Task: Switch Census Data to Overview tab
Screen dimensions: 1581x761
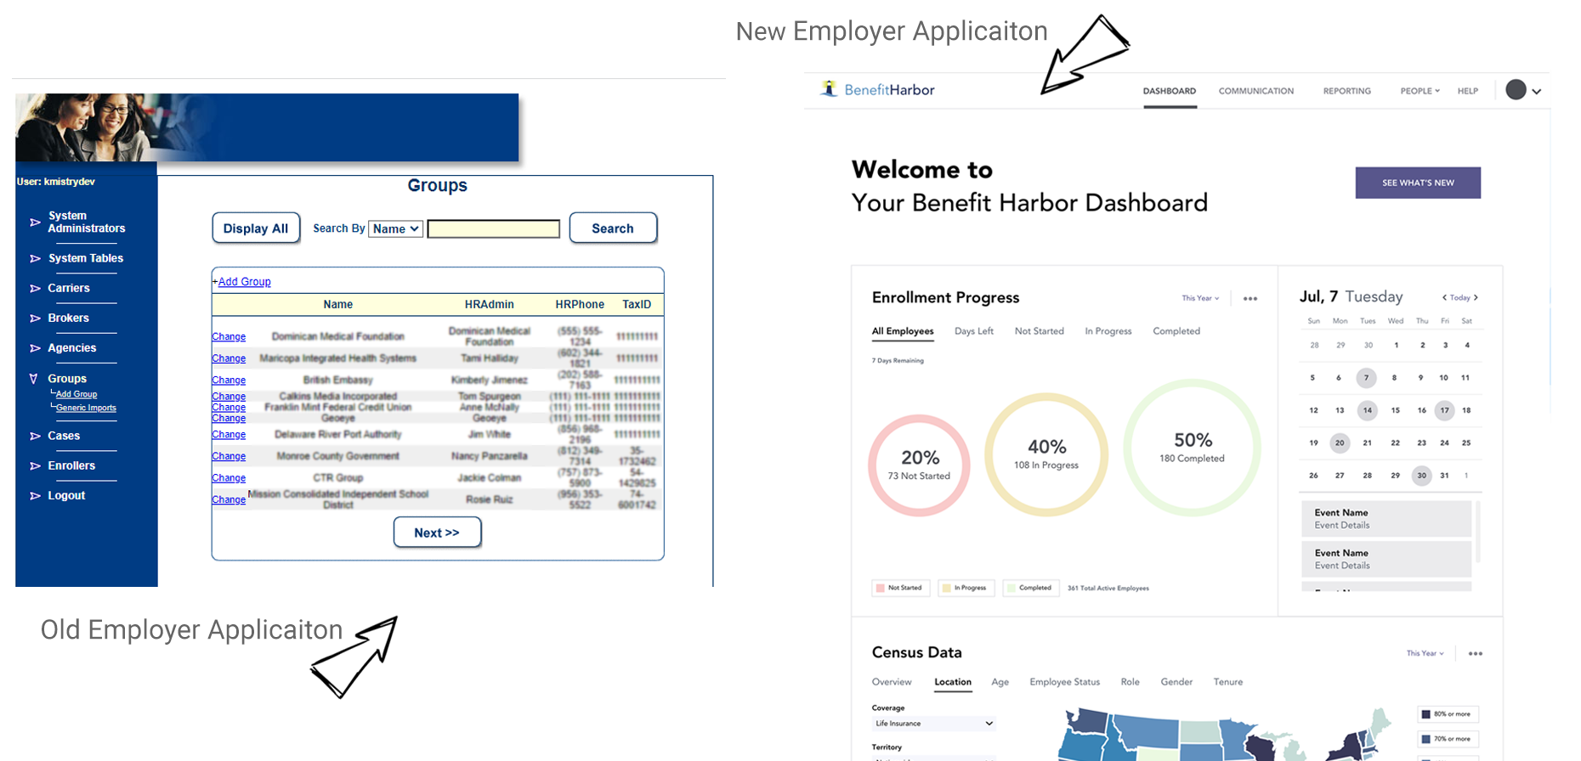Action: (x=892, y=682)
